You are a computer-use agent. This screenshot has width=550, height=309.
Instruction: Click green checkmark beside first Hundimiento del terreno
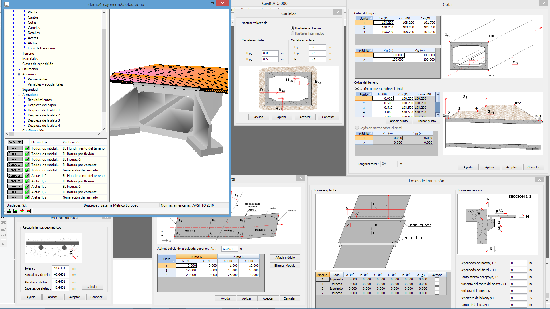point(27,148)
